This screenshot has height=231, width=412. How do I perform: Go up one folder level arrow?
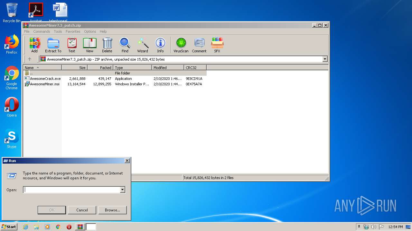tap(30, 59)
